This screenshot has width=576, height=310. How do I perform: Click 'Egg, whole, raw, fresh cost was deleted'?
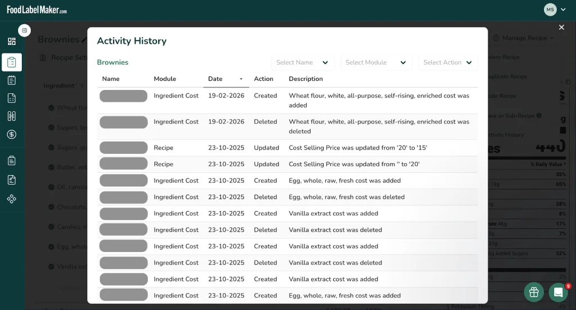coord(346,197)
